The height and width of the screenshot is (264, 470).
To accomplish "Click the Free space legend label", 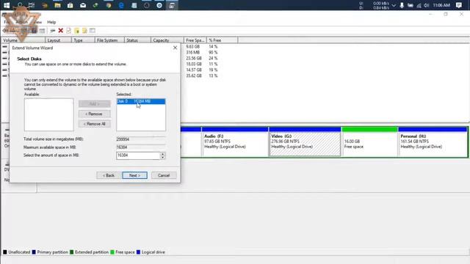I will click(x=125, y=252).
